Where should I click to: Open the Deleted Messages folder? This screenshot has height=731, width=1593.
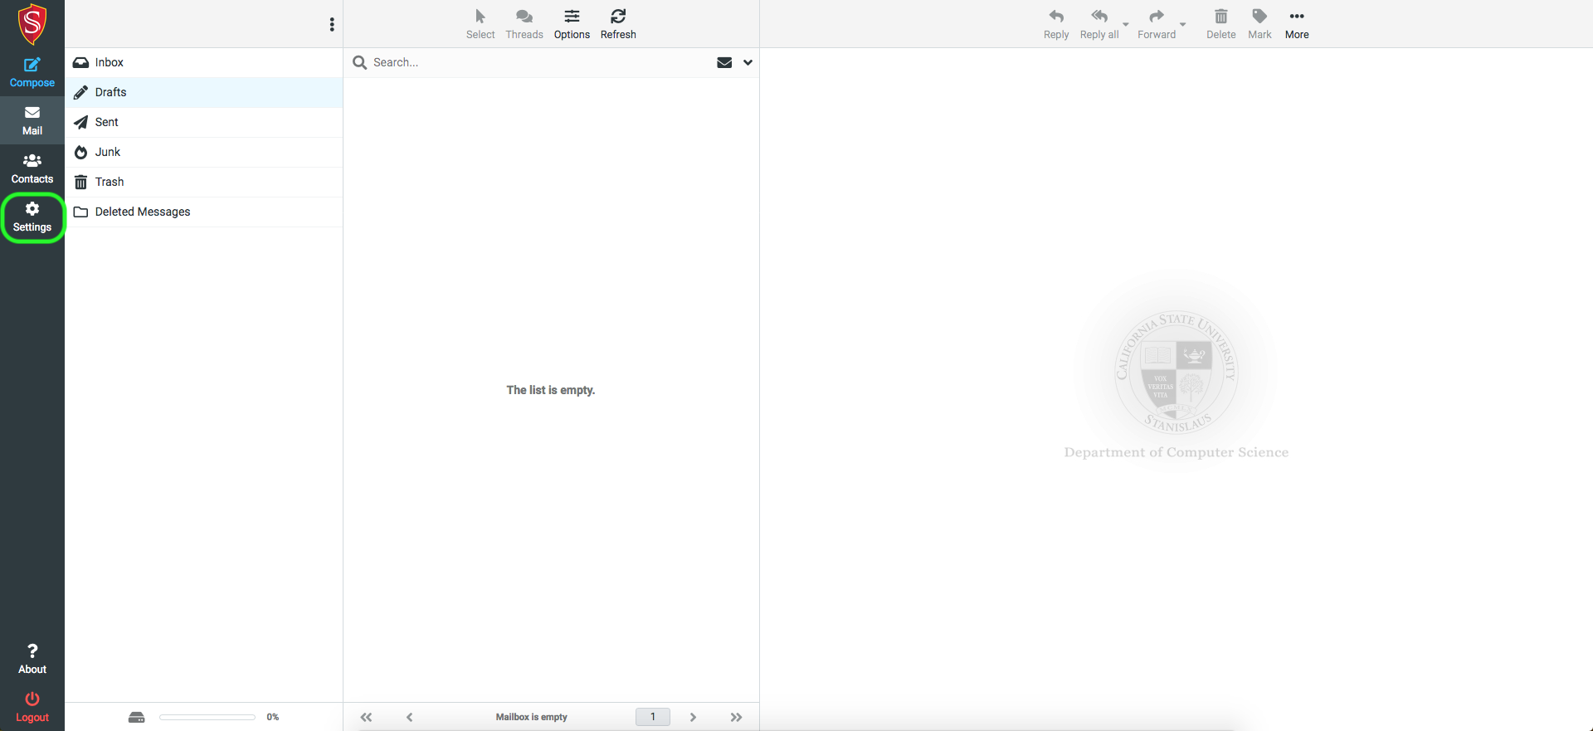point(203,212)
